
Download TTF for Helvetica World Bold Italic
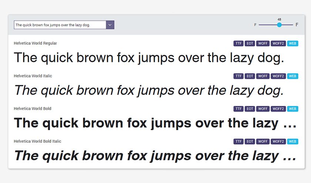click(238, 142)
